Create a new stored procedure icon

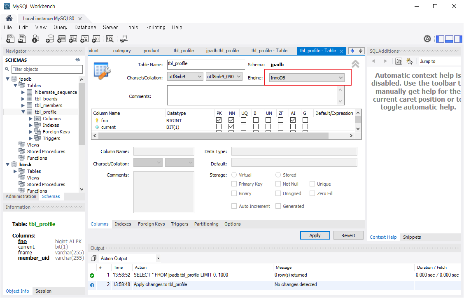coord(84,39)
